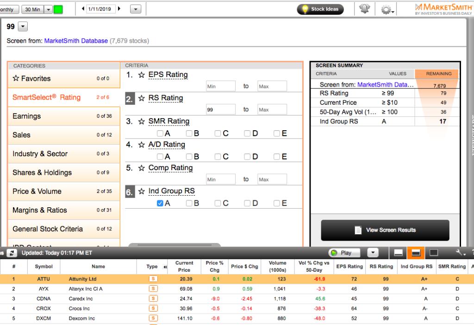Check SMR Rating A checkbox

click(x=160, y=133)
